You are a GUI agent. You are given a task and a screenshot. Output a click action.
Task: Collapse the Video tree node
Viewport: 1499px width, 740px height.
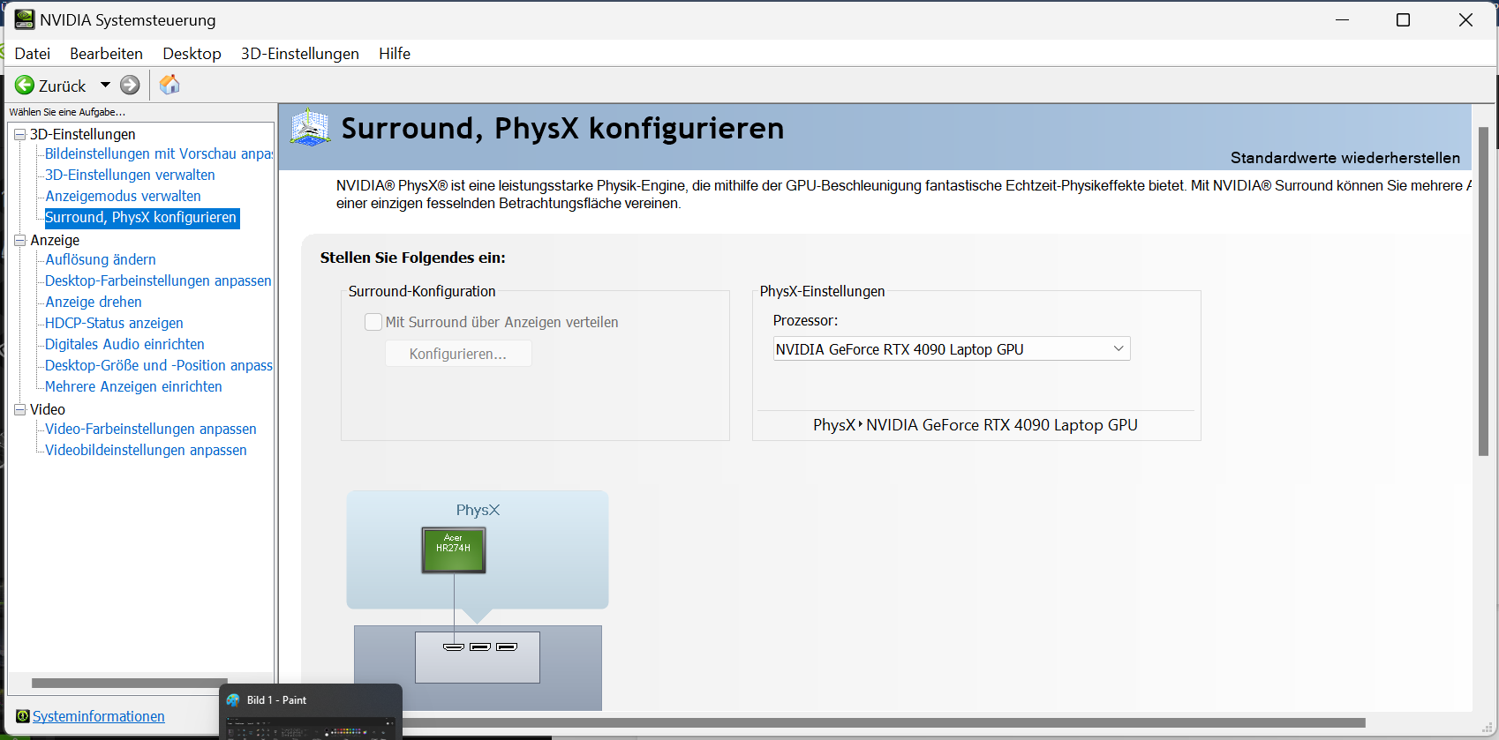19,409
